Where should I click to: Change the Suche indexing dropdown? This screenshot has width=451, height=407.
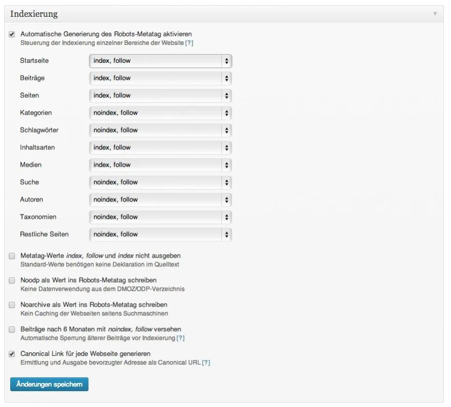(161, 183)
